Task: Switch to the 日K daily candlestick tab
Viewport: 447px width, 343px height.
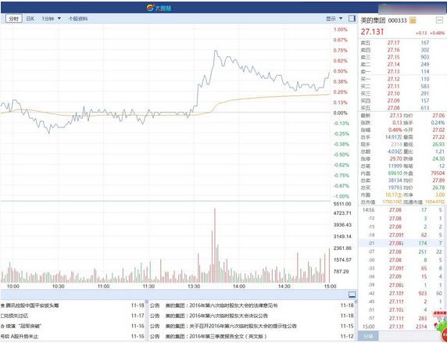Action: (x=30, y=19)
